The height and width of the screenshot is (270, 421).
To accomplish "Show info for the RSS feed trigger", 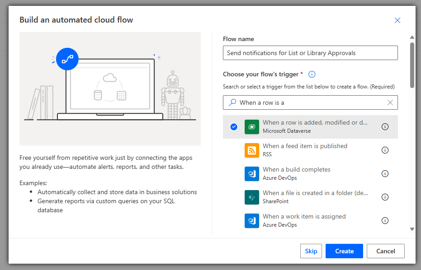I will click(385, 150).
